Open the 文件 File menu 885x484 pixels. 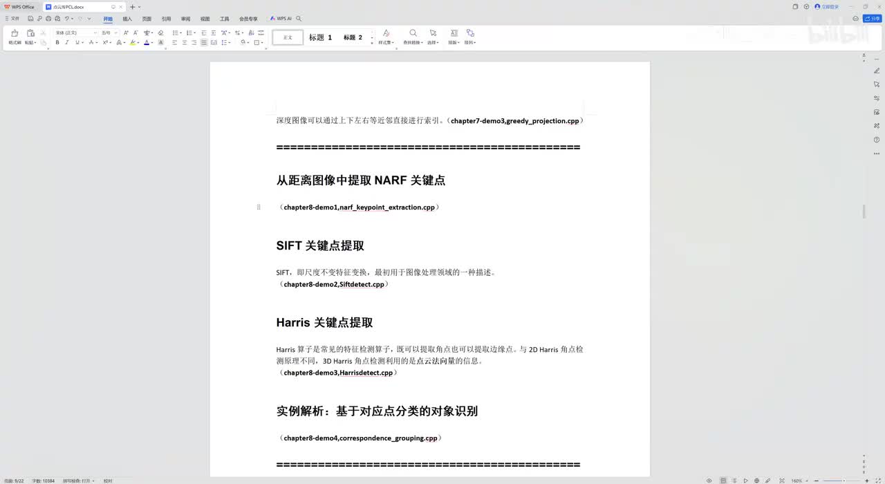(12, 19)
